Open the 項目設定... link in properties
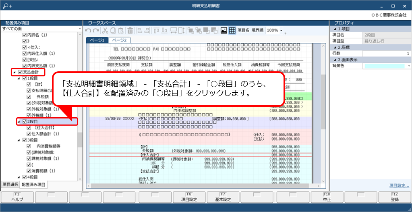The height and width of the screenshot is (212, 412). (399, 185)
